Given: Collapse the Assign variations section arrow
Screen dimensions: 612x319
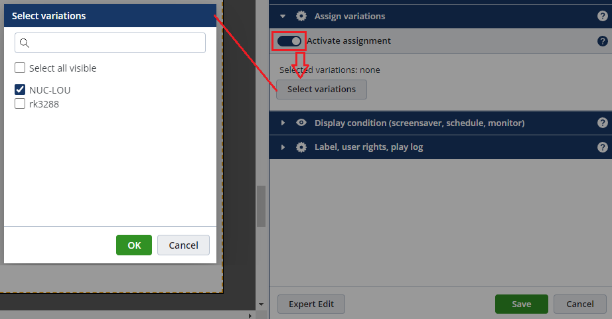Looking at the screenshot, I should (x=283, y=16).
